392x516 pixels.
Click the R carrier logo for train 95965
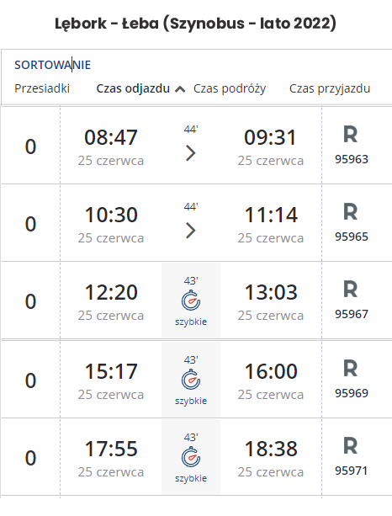[x=350, y=211]
